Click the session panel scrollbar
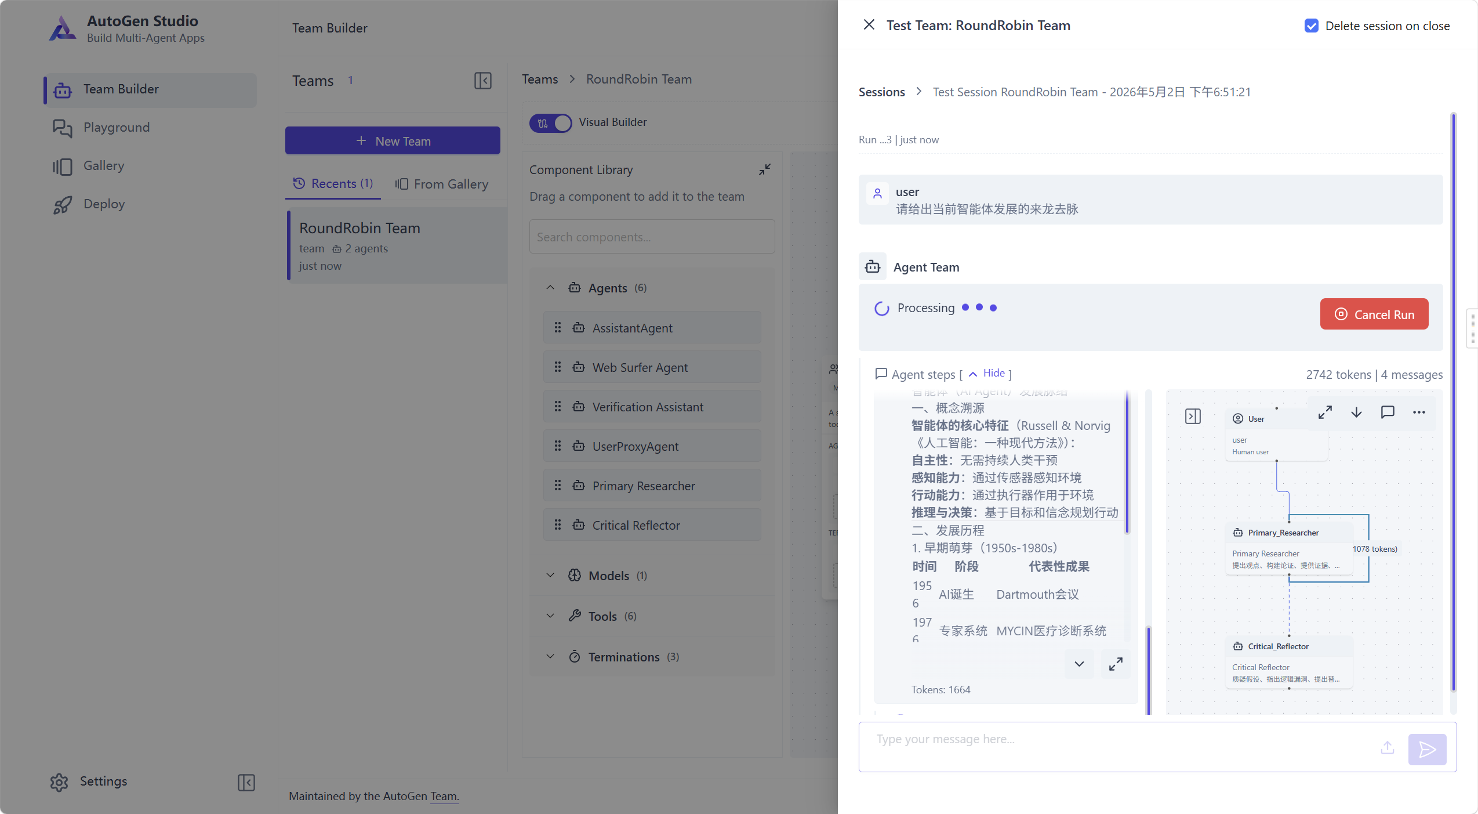This screenshot has height=814, width=1478. pyautogui.click(x=1453, y=401)
